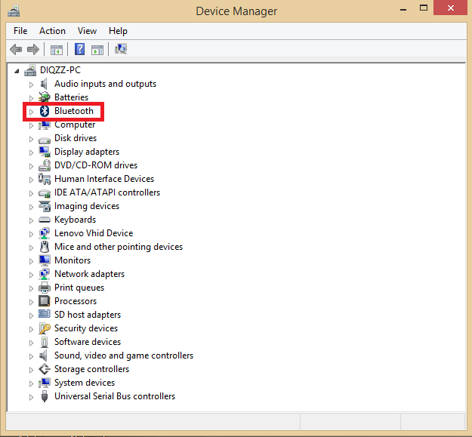This screenshot has width=472, height=437.
Task: Click the Device Manager title bar icon
Action: click(14, 11)
